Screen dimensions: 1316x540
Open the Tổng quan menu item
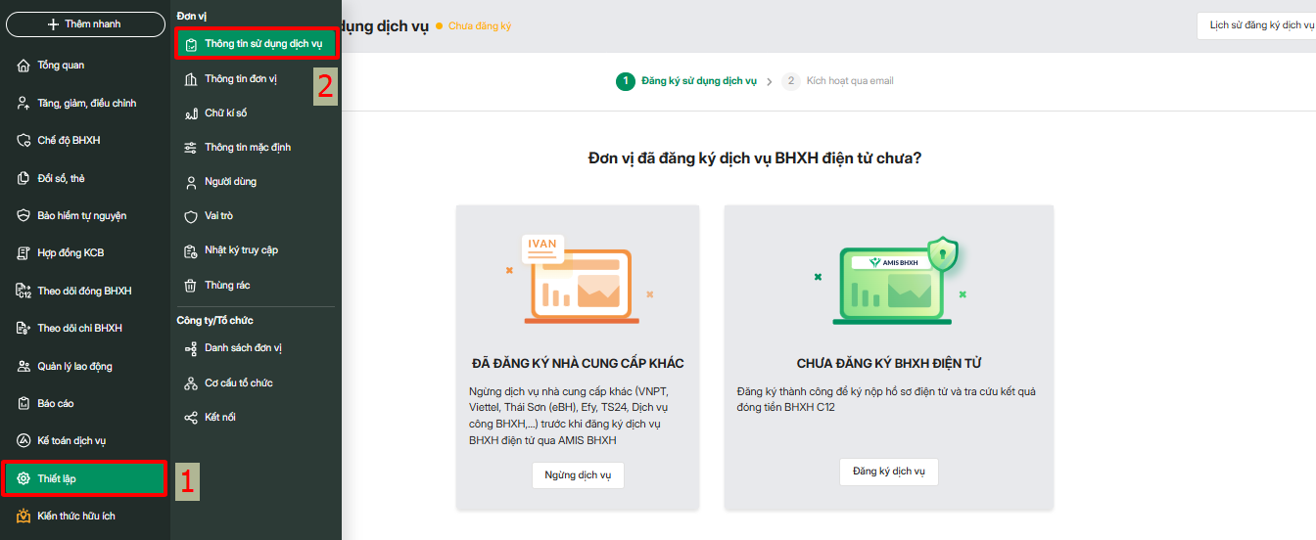click(85, 66)
